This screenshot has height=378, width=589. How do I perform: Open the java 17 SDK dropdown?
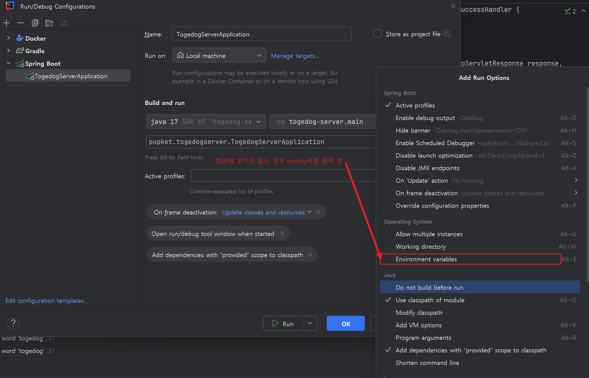pos(206,122)
